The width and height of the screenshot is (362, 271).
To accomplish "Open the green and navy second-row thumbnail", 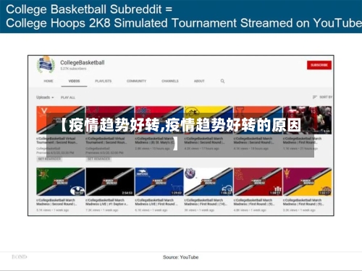I will pos(61,181).
